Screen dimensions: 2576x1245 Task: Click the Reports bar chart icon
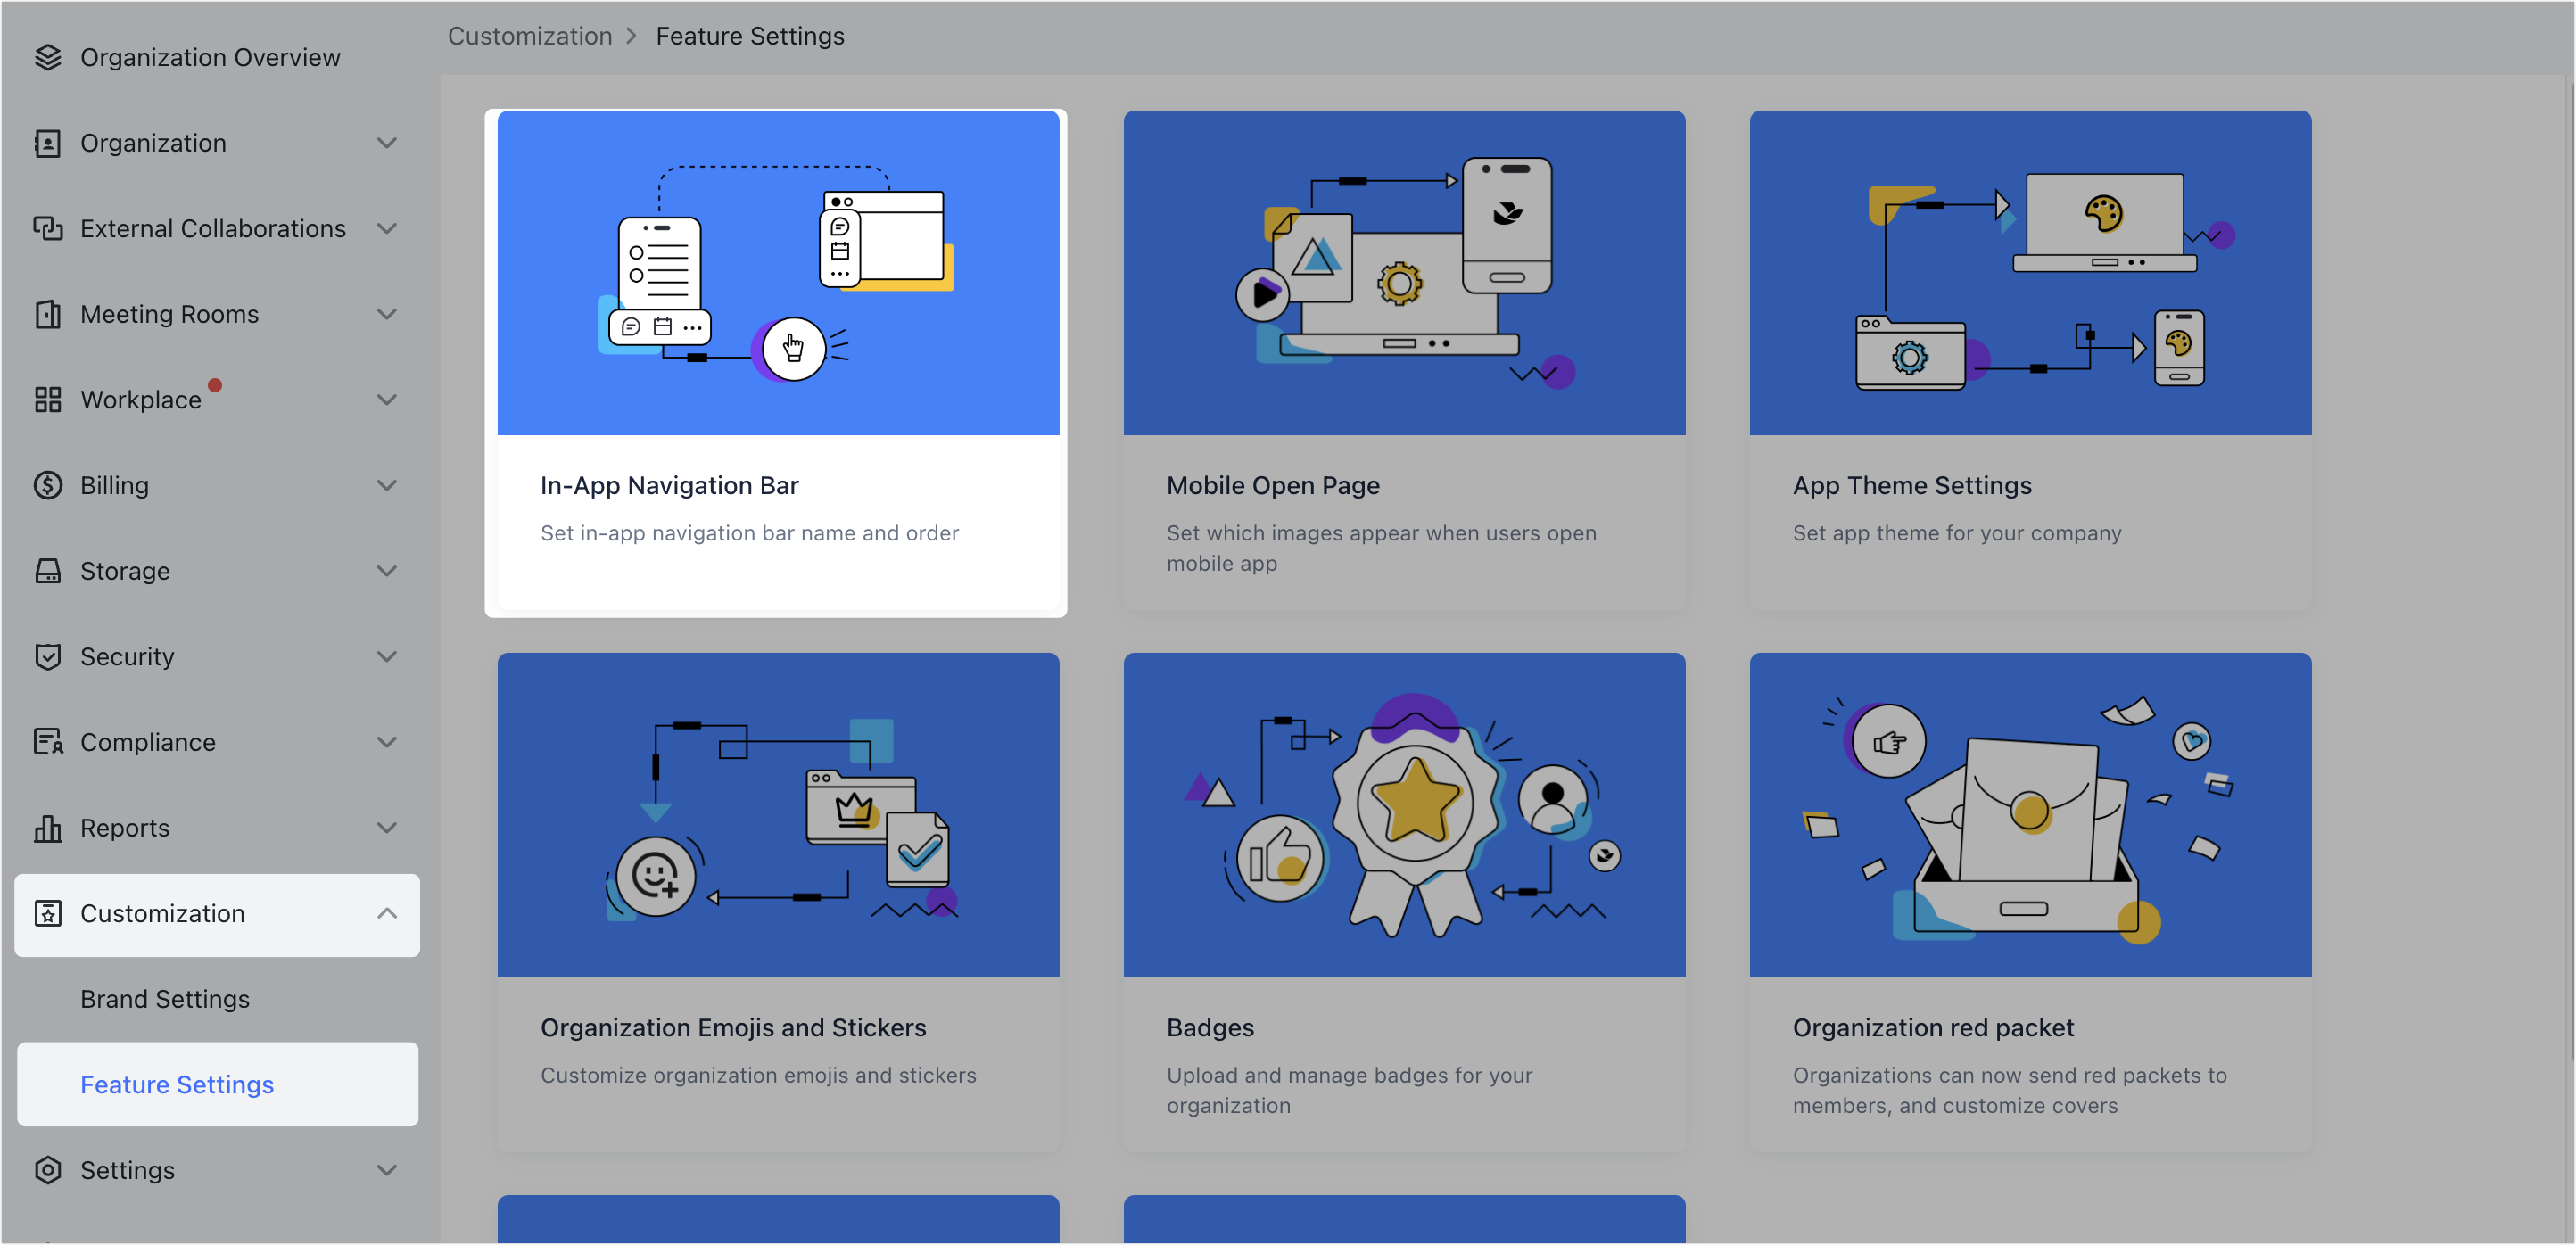tap(47, 828)
